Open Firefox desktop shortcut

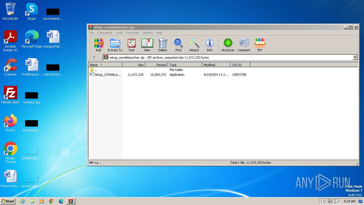[10, 123]
